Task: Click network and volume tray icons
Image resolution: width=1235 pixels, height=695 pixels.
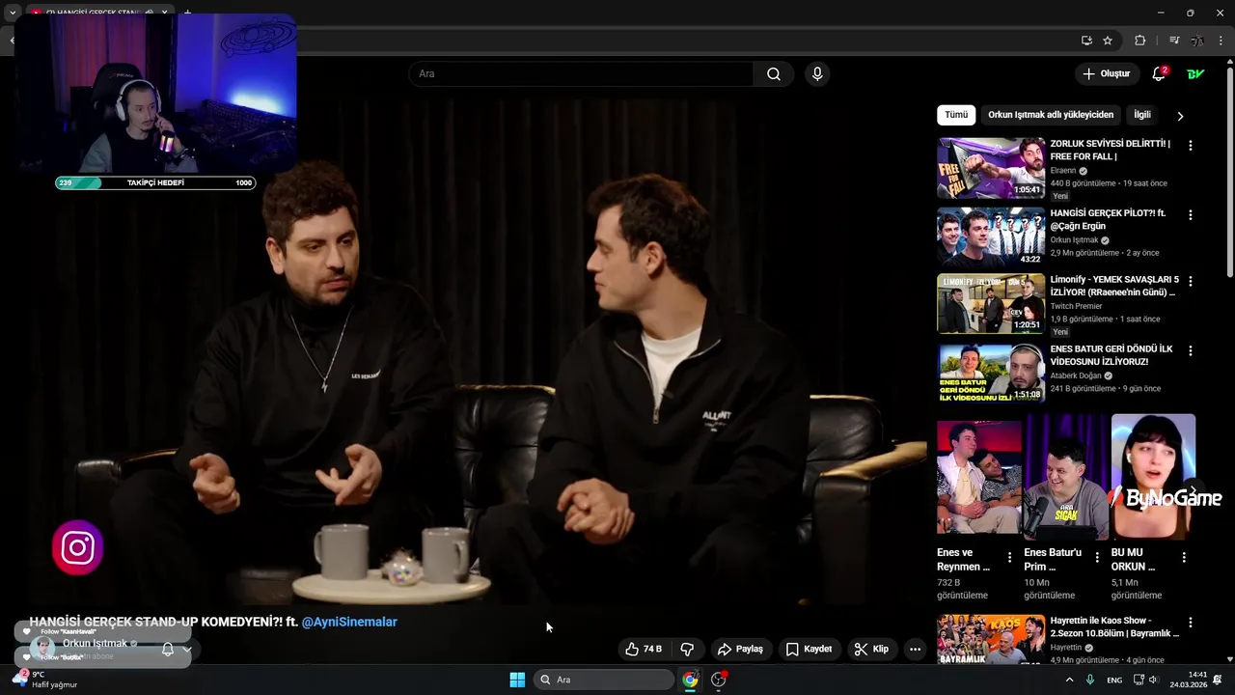Action: [1145, 680]
